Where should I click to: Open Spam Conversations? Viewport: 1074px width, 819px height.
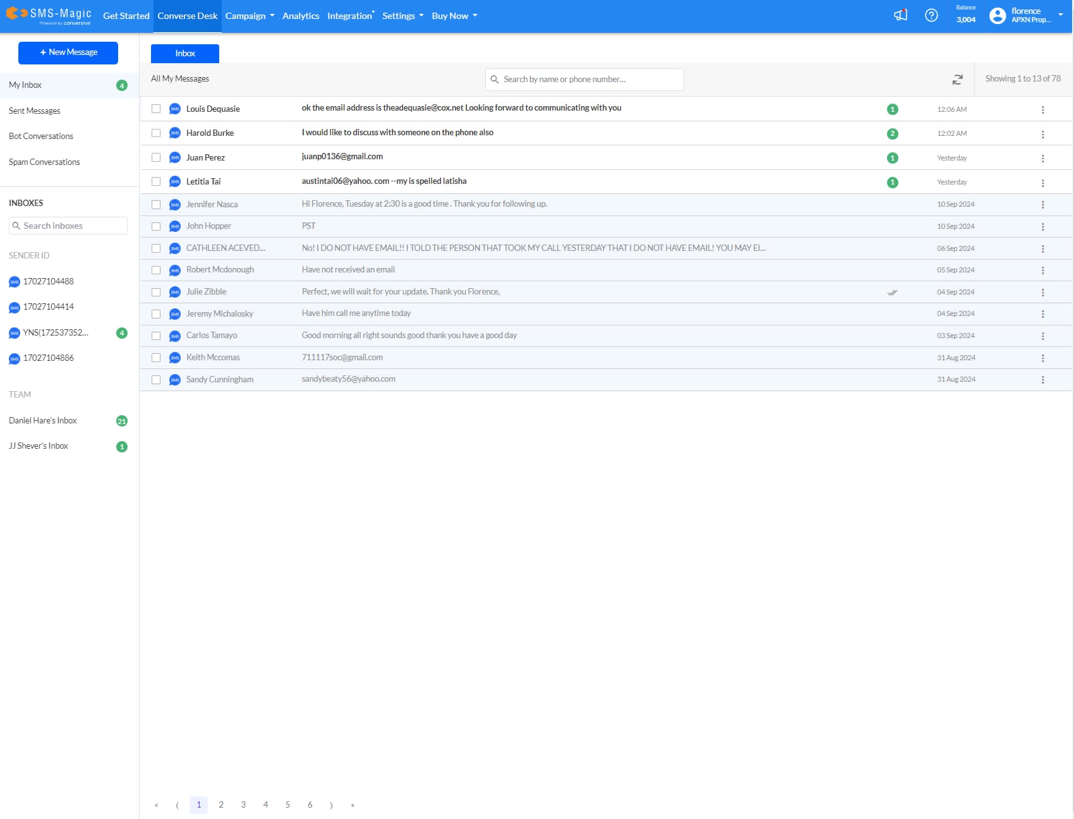point(44,162)
